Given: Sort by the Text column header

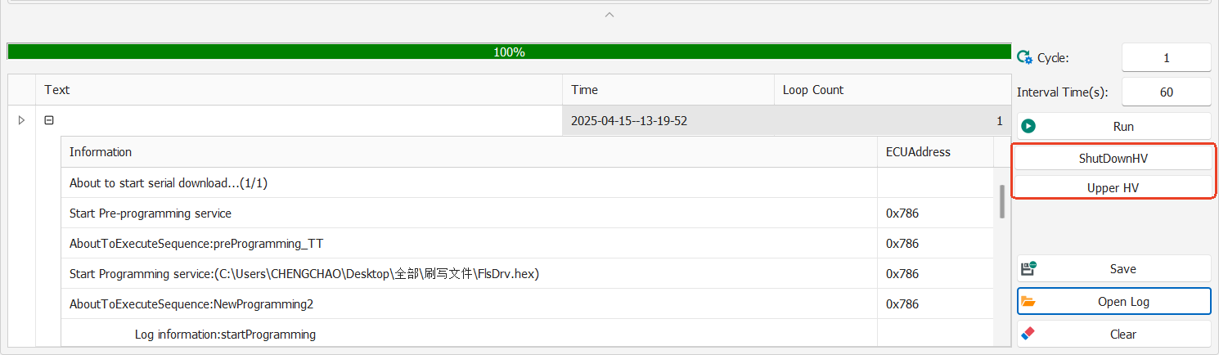Looking at the screenshot, I should pyautogui.click(x=299, y=90).
